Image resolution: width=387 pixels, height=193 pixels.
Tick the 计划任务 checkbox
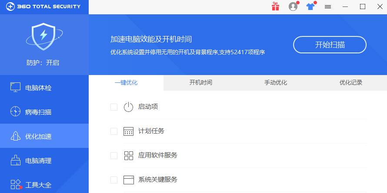114,131
